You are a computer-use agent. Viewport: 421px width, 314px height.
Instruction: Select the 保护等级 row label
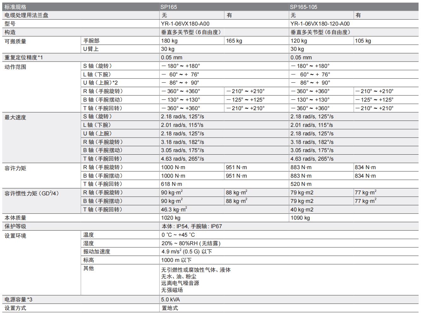pyautogui.click(x=15, y=226)
